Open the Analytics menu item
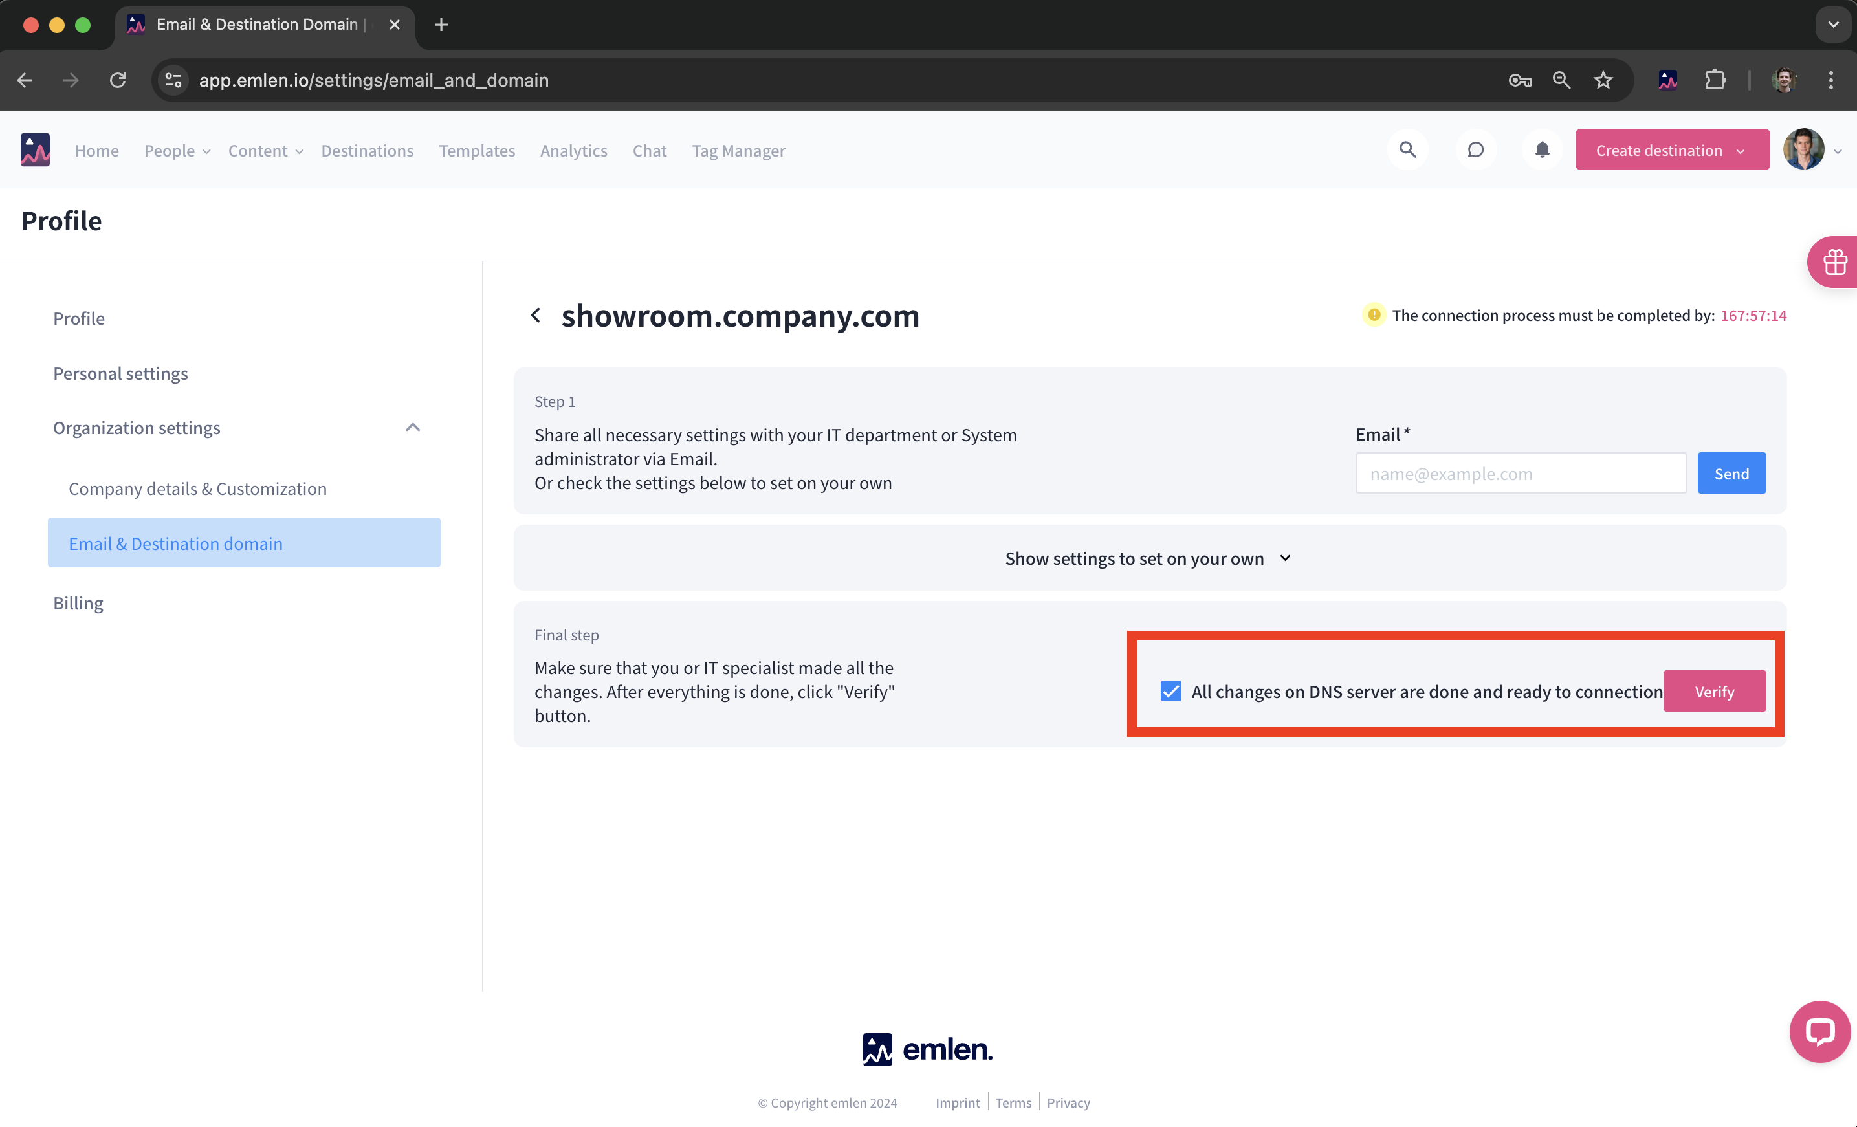Screen dimensions: 1857x1127 [573, 151]
